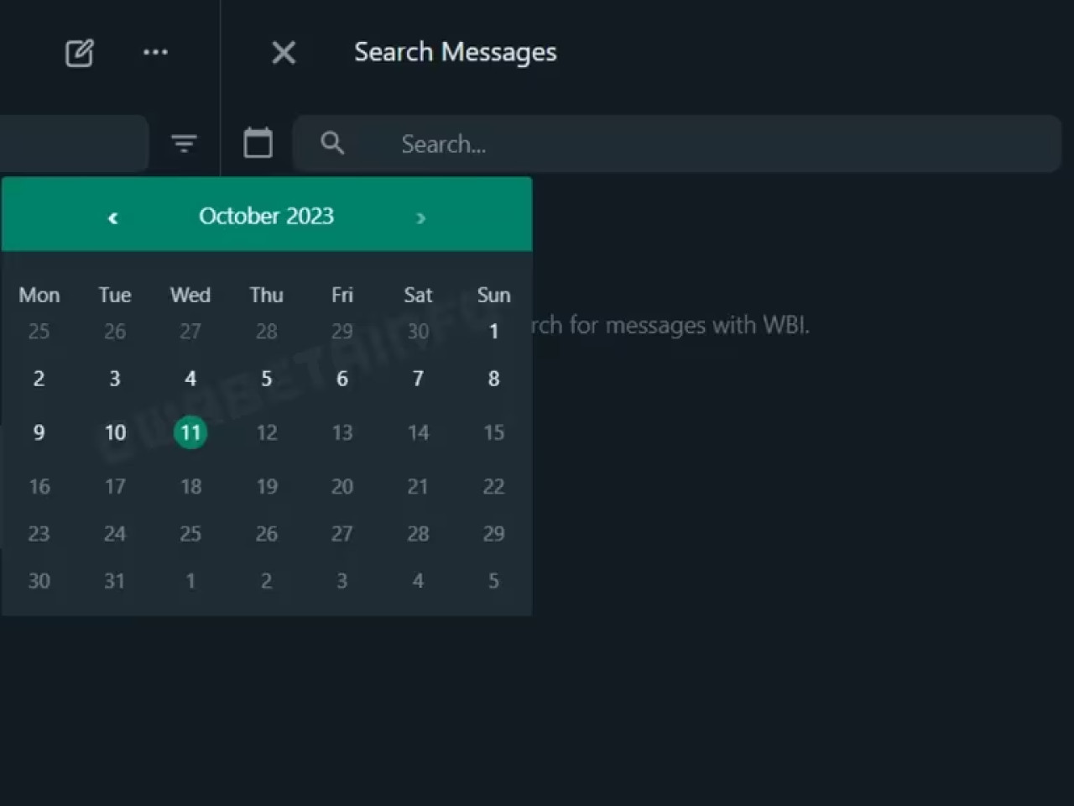
Task: Click October 30 in the last row
Action: 39,581
